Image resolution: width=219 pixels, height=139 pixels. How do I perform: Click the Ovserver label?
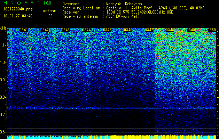pyautogui.click(x=71, y=4)
